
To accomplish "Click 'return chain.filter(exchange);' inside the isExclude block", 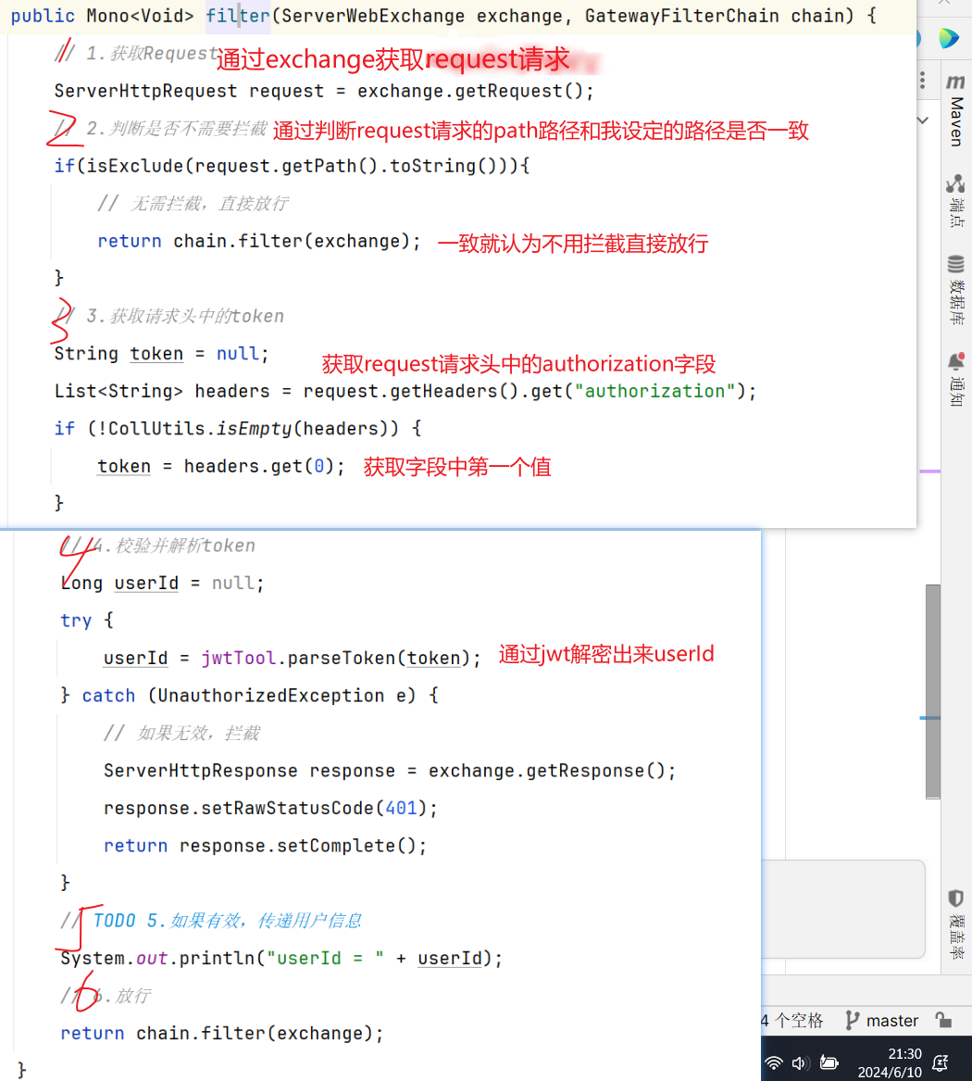I will (x=259, y=241).
